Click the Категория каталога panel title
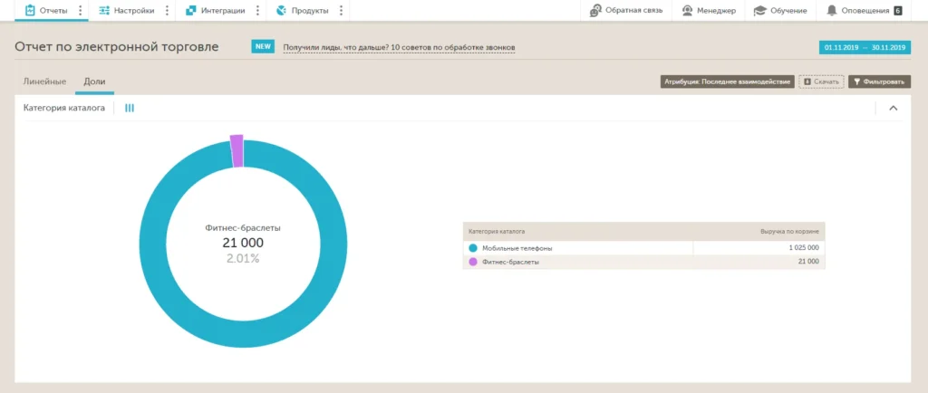This screenshot has width=928, height=393. pos(64,108)
